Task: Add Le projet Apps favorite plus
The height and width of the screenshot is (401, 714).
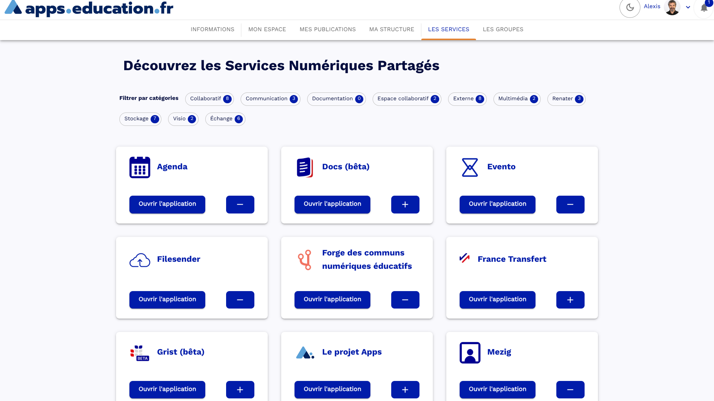Action: tap(405, 390)
